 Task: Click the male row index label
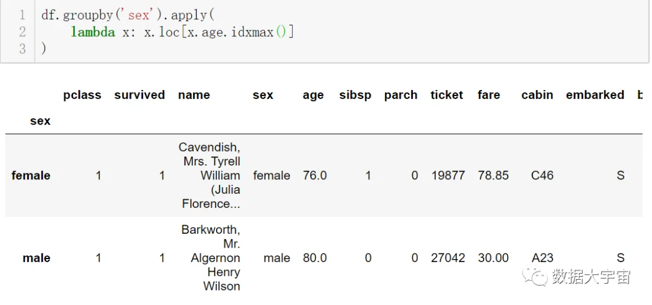click(x=37, y=258)
